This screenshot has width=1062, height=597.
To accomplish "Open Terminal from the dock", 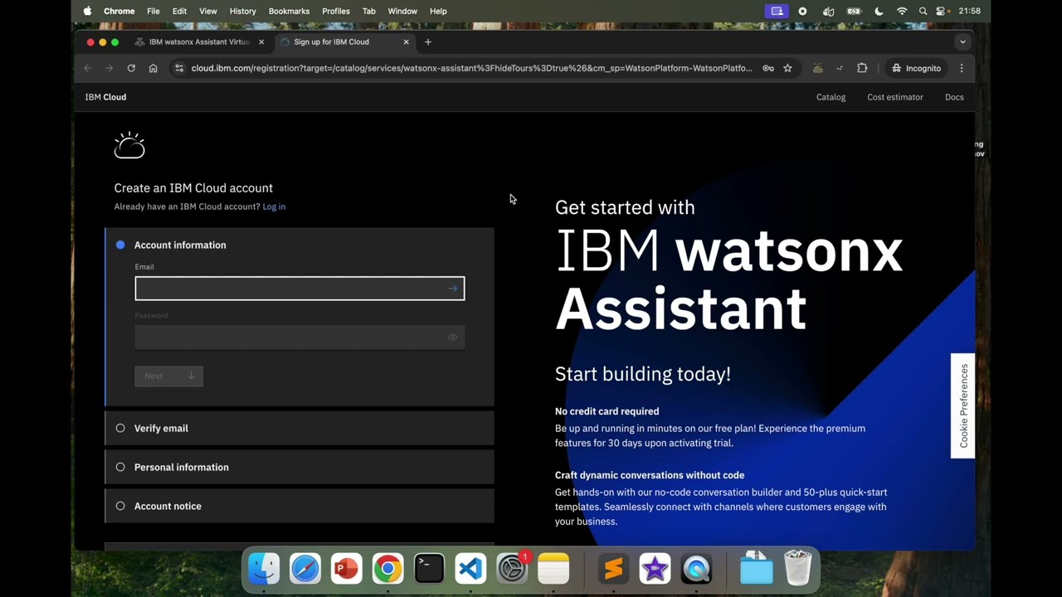I will pos(429,569).
